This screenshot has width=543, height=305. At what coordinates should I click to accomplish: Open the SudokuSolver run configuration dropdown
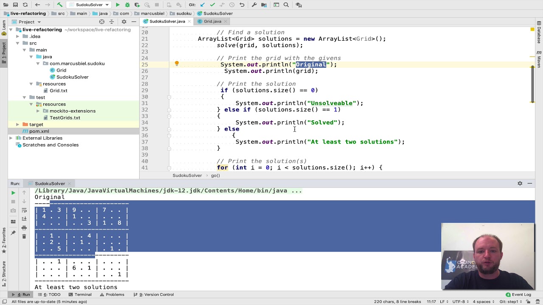coord(88,5)
